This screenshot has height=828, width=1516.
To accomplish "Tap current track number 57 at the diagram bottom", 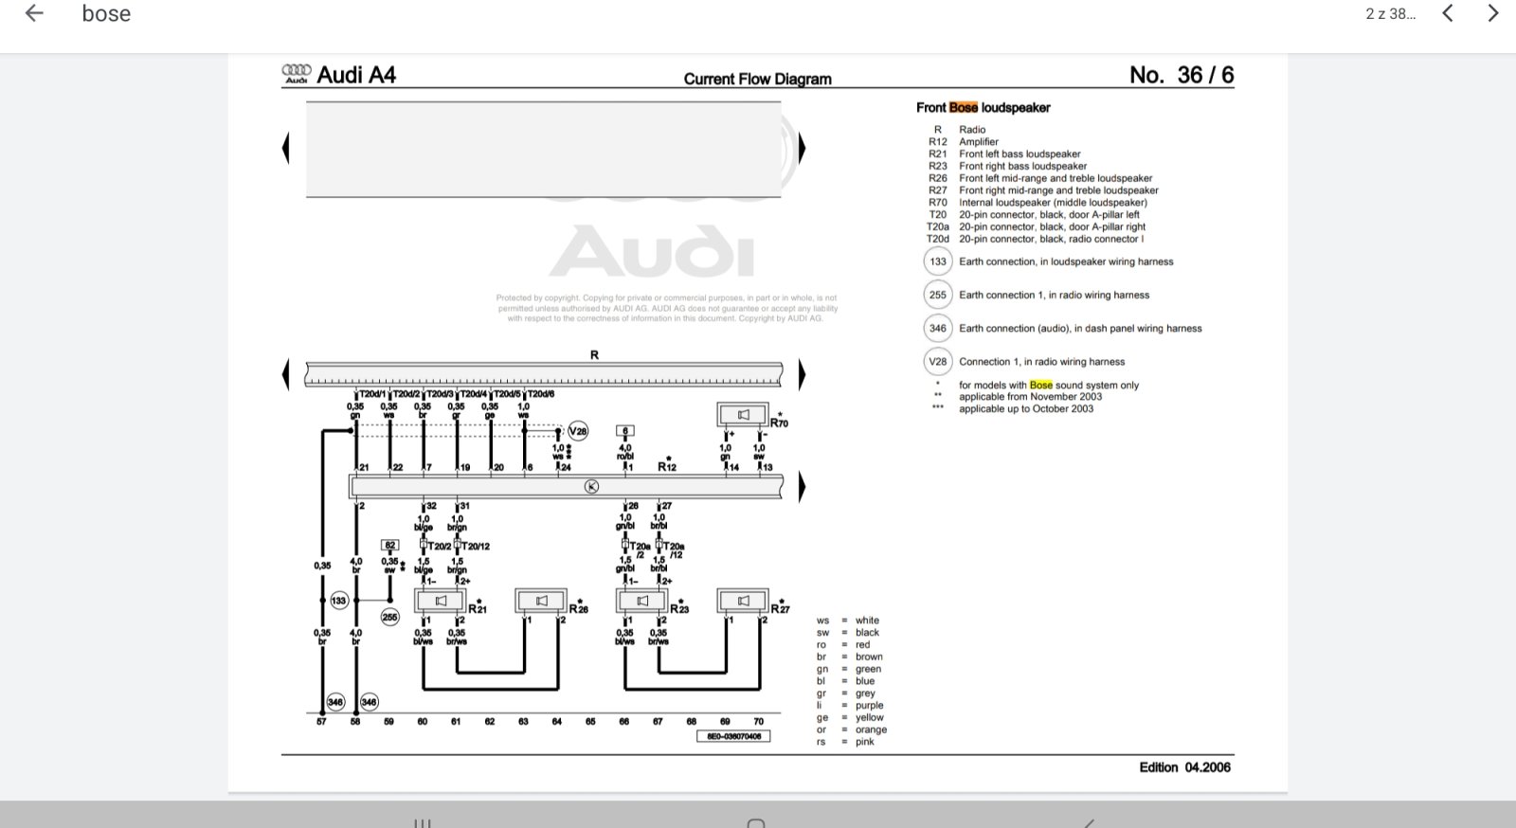I will coord(321,722).
